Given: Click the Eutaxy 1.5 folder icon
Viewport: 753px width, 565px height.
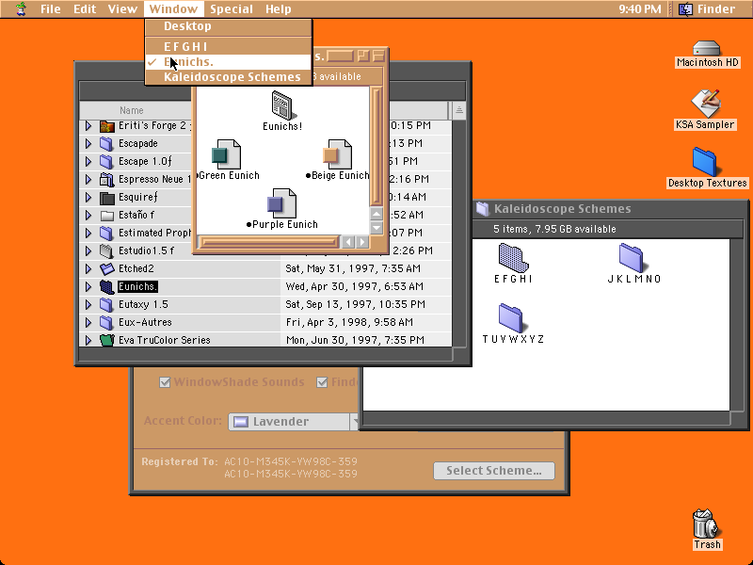Looking at the screenshot, I should click(106, 304).
